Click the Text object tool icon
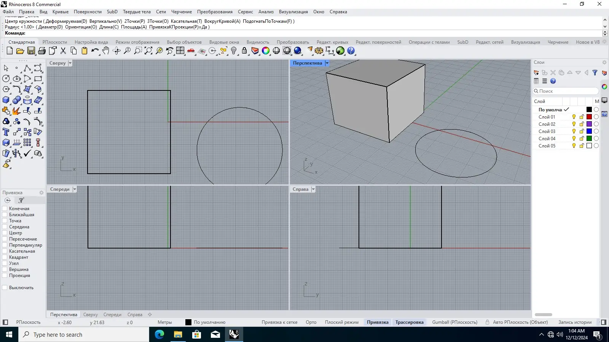Image resolution: width=609 pixels, height=342 pixels. pos(6,132)
